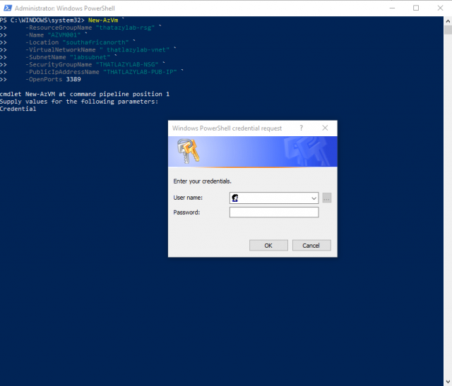Click the vertical scrollbar thumb in the PowerShell window

(x=448, y=30)
